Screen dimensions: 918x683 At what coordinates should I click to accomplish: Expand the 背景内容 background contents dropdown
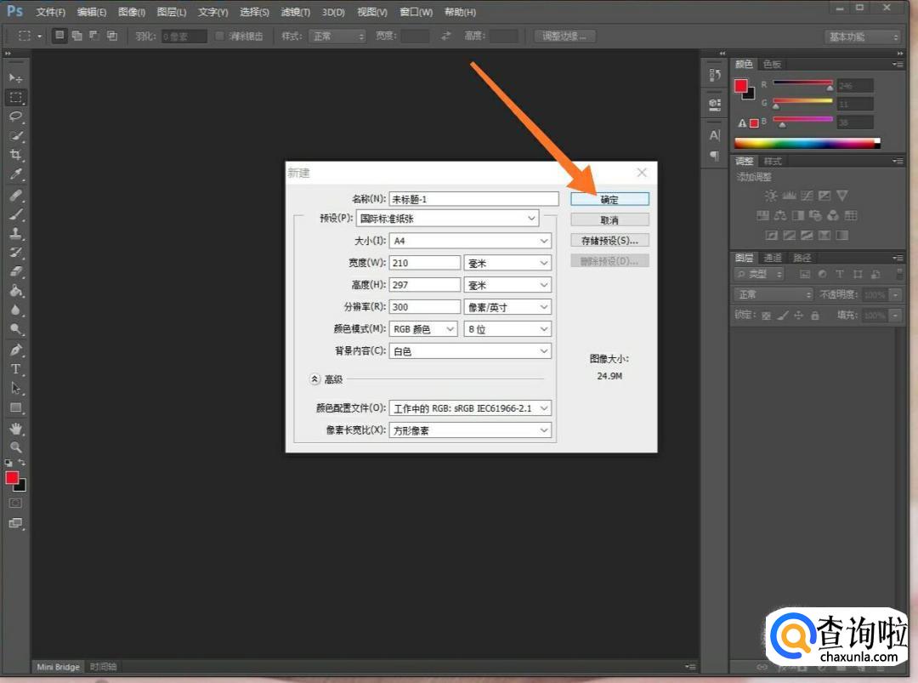point(470,350)
